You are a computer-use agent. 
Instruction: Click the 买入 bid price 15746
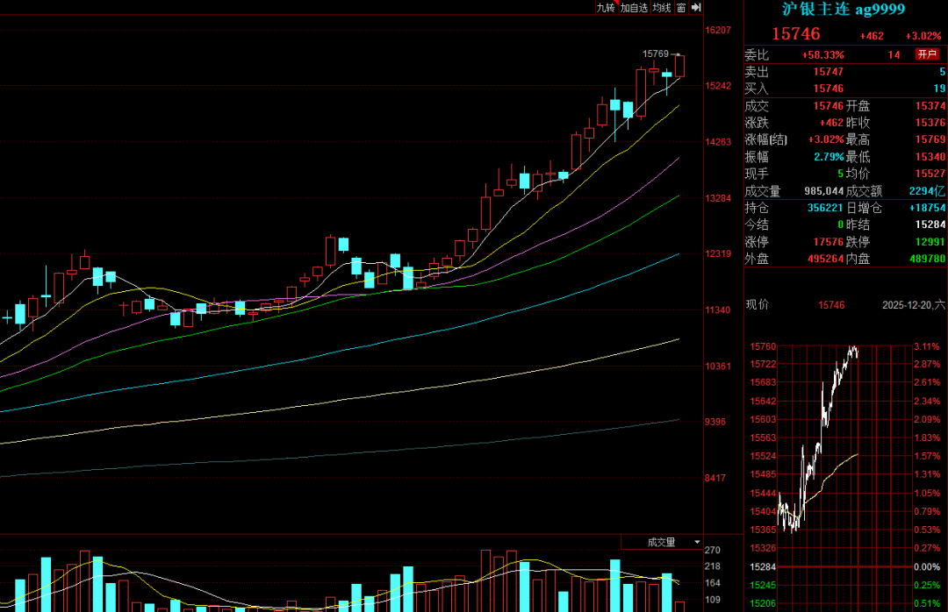[x=828, y=89]
